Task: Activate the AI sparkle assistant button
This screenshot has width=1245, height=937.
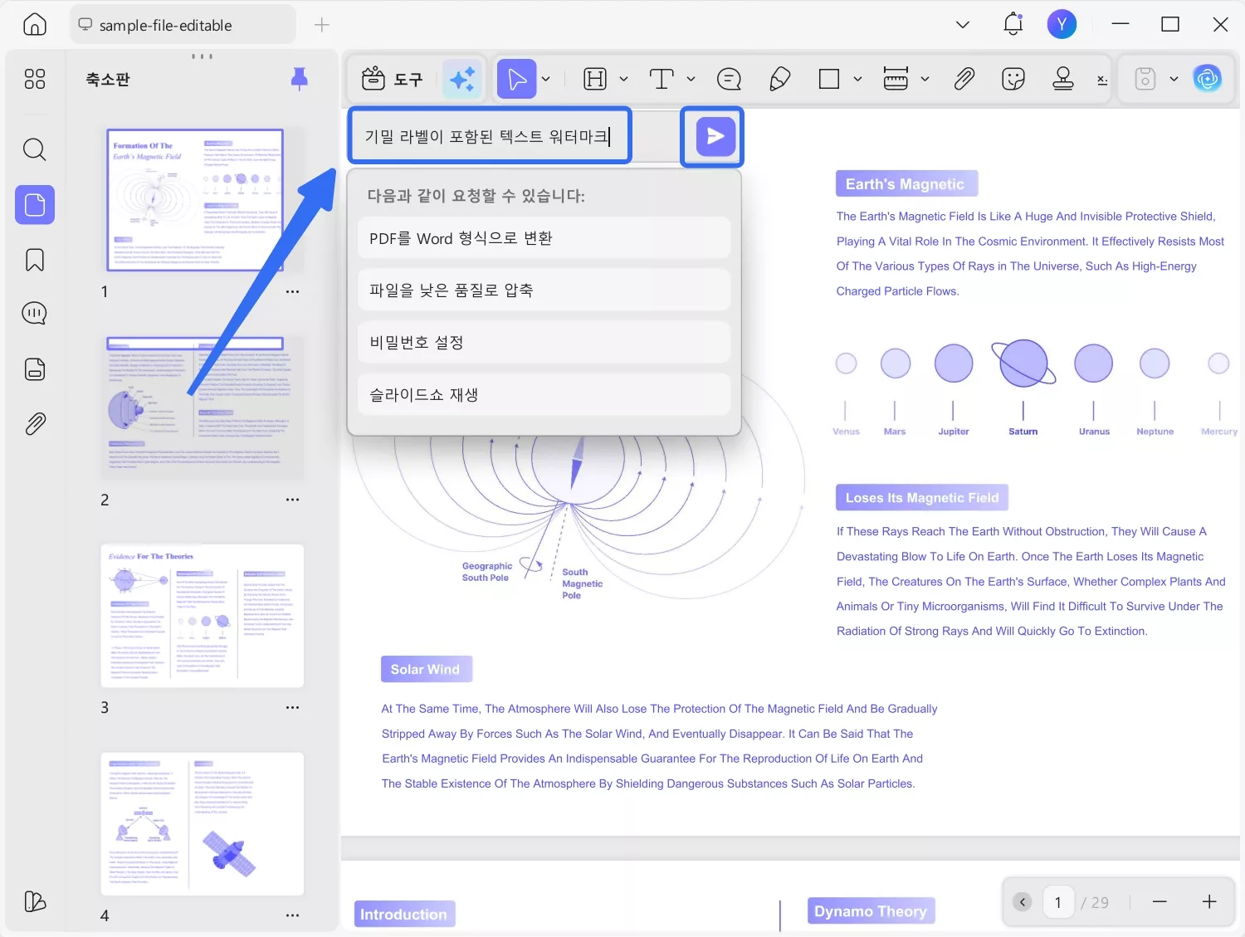Action: (462, 79)
